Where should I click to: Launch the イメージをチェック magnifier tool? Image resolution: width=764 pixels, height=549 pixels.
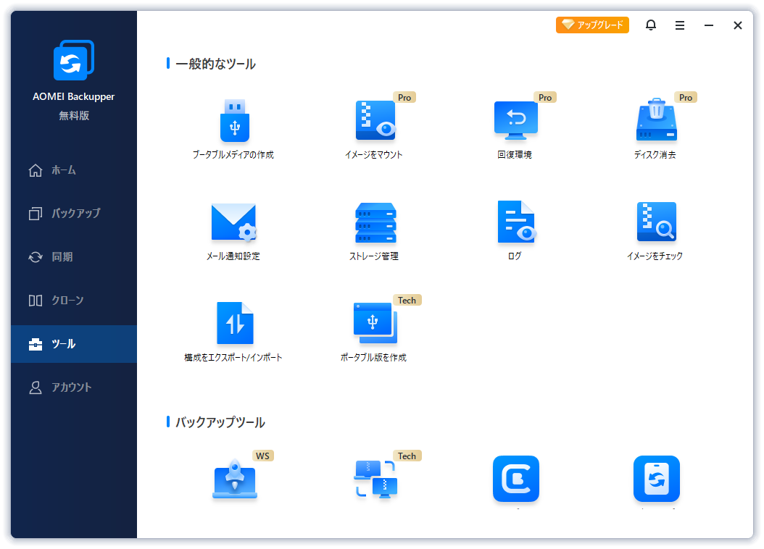point(656,222)
